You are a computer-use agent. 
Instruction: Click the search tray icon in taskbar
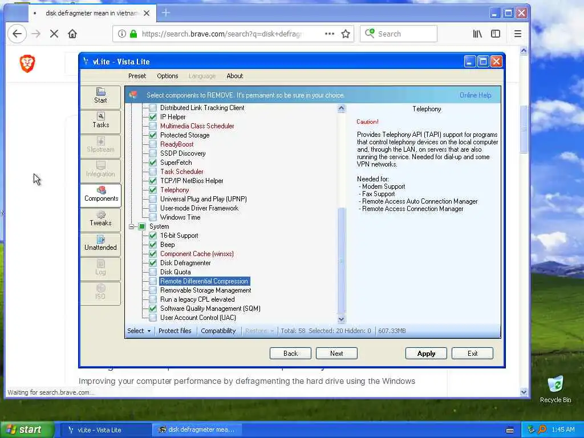point(542,429)
